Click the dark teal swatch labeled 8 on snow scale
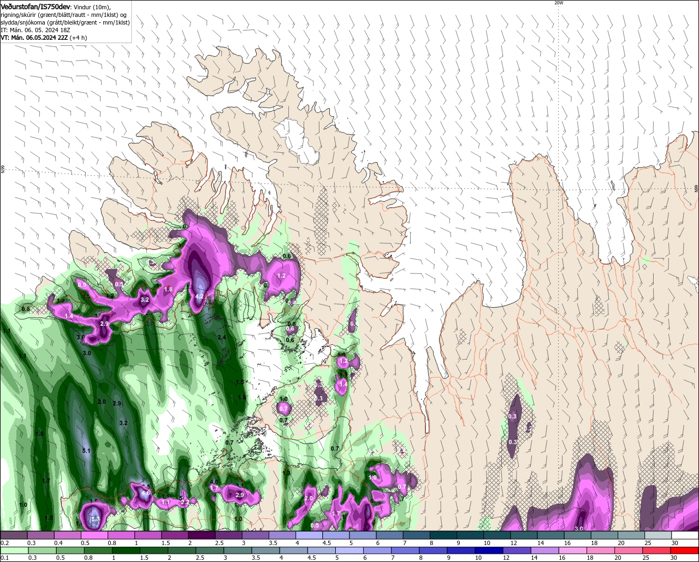The image size is (699, 562). [444, 535]
